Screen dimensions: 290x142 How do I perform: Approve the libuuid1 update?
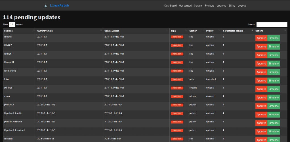click(261, 38)
